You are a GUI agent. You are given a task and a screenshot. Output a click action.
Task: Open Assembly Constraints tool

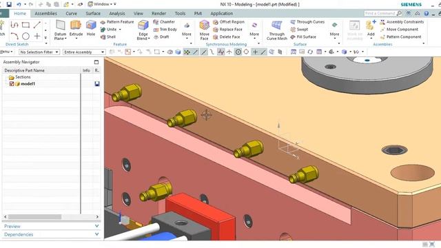coord(402,21)
